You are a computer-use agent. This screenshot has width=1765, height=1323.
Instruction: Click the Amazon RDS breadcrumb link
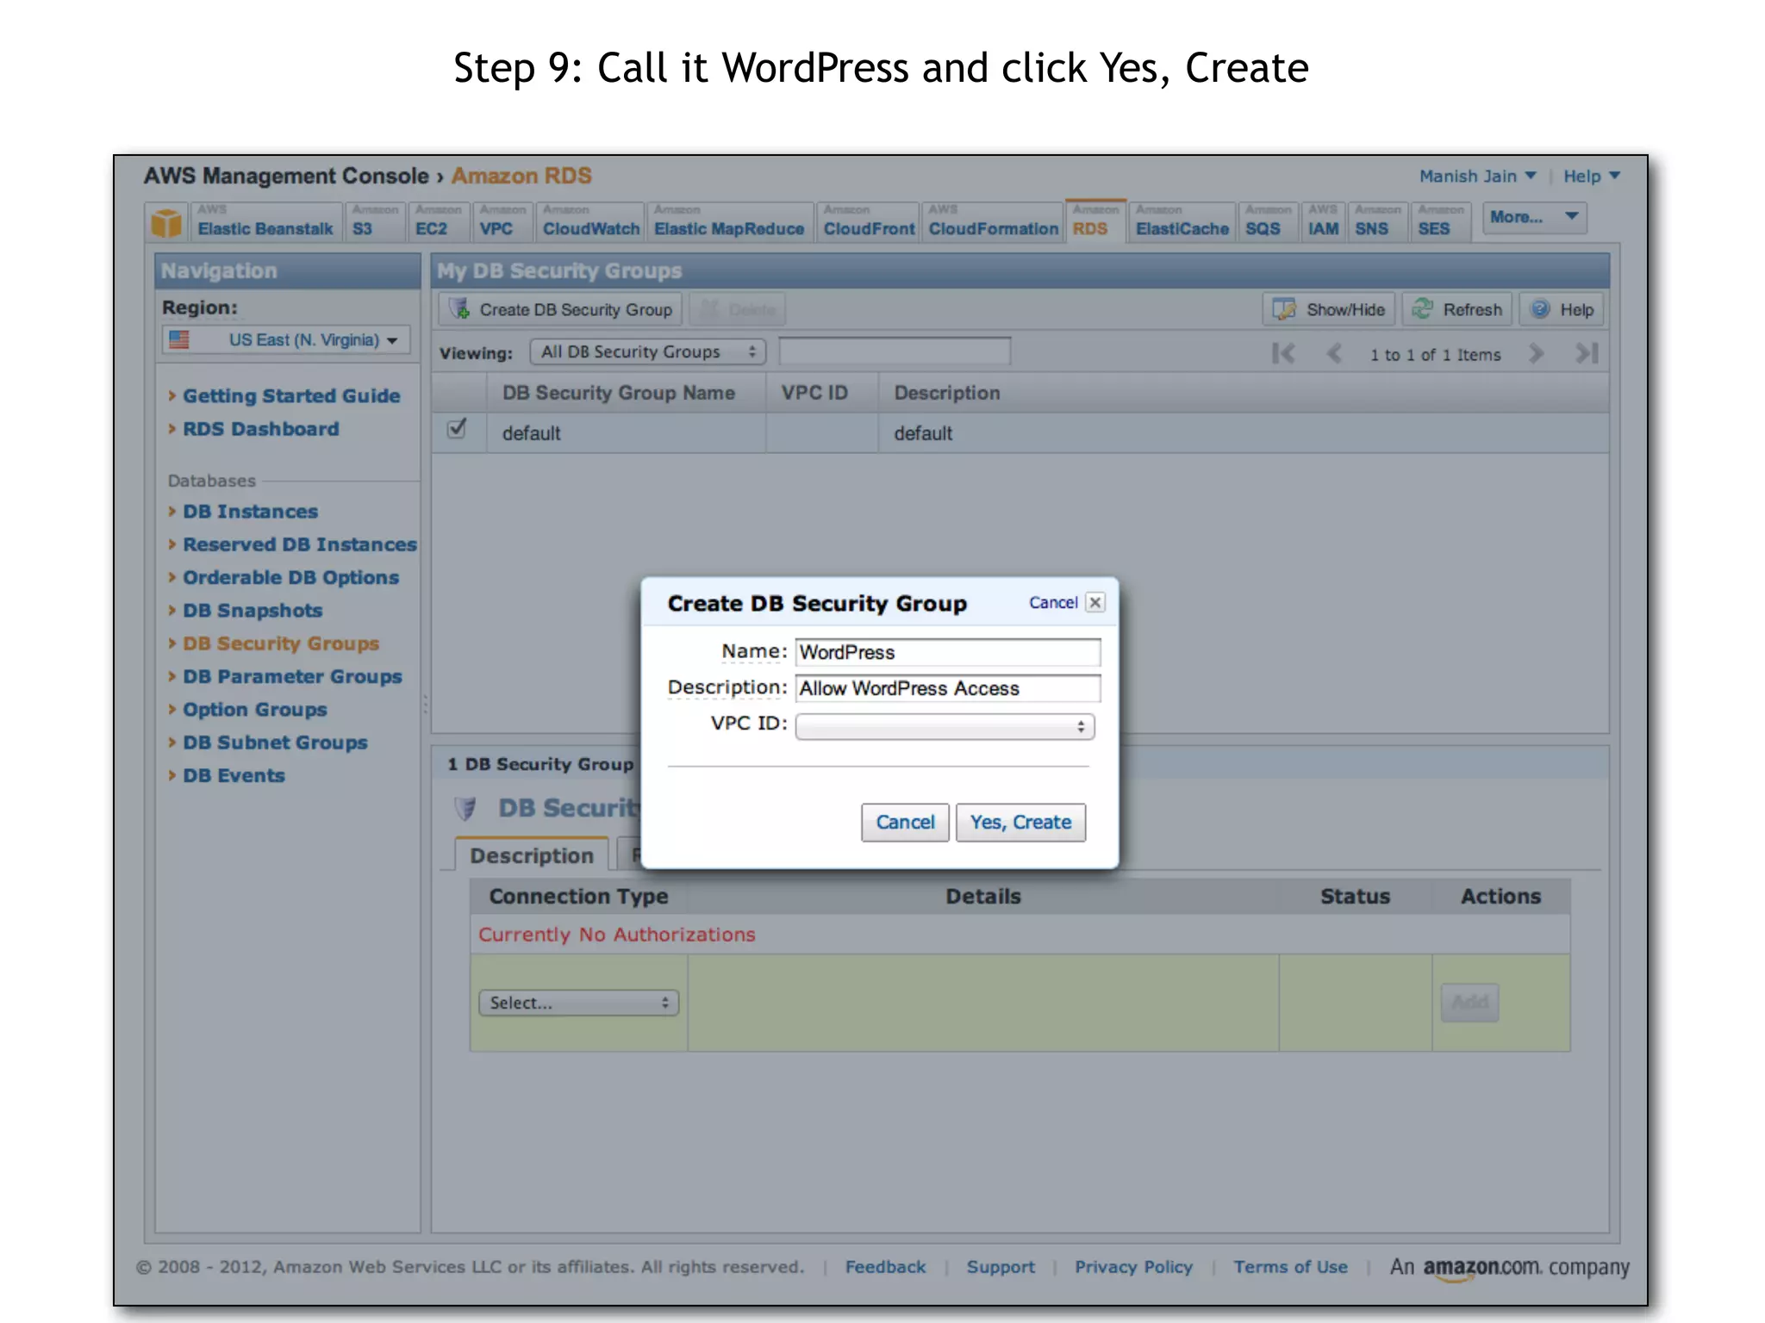521,176
